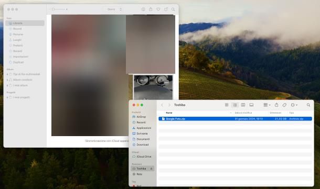Select AirDrop in Finder sidebar
The image size is (320, 189).
click(x=141, y=117)
